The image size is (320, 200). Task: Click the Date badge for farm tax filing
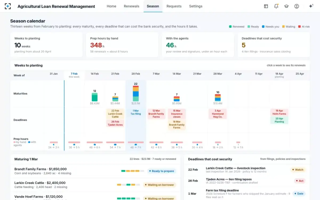(299, 194)
